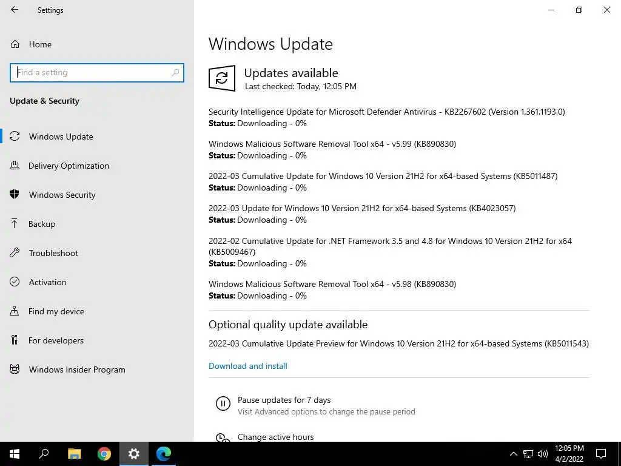621x466 pixels.
Task: Click the For developers tools icon
Action: click(15, 340)
